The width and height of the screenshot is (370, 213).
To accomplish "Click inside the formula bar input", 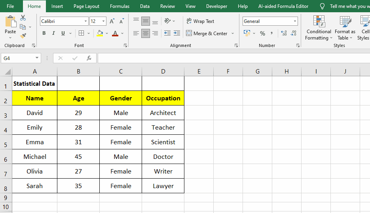I will [x=233, y=58].
